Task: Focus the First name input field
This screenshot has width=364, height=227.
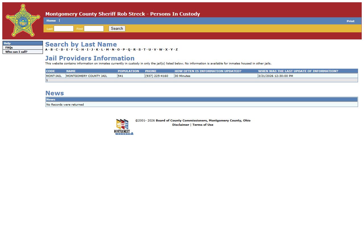Action: tap(94, 29)
